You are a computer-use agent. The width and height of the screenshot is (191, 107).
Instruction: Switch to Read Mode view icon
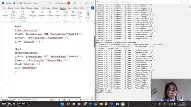(59, 100)
